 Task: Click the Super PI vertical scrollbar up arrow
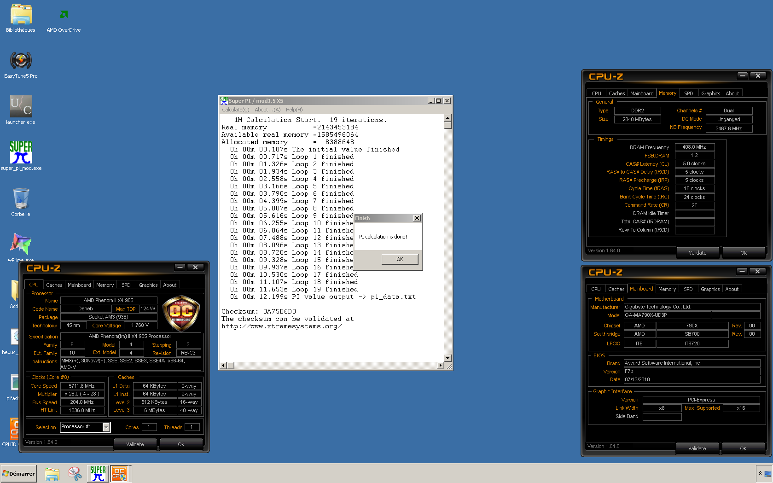tap(448, 118)
